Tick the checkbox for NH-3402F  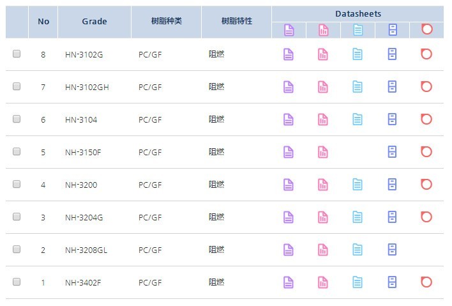pyautogui.click(x=17, y=282)
